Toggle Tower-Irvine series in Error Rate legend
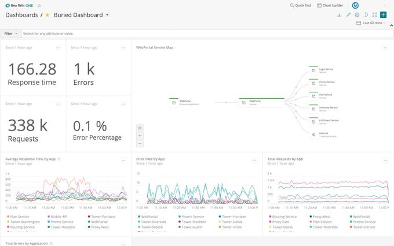 coord(230,227)
